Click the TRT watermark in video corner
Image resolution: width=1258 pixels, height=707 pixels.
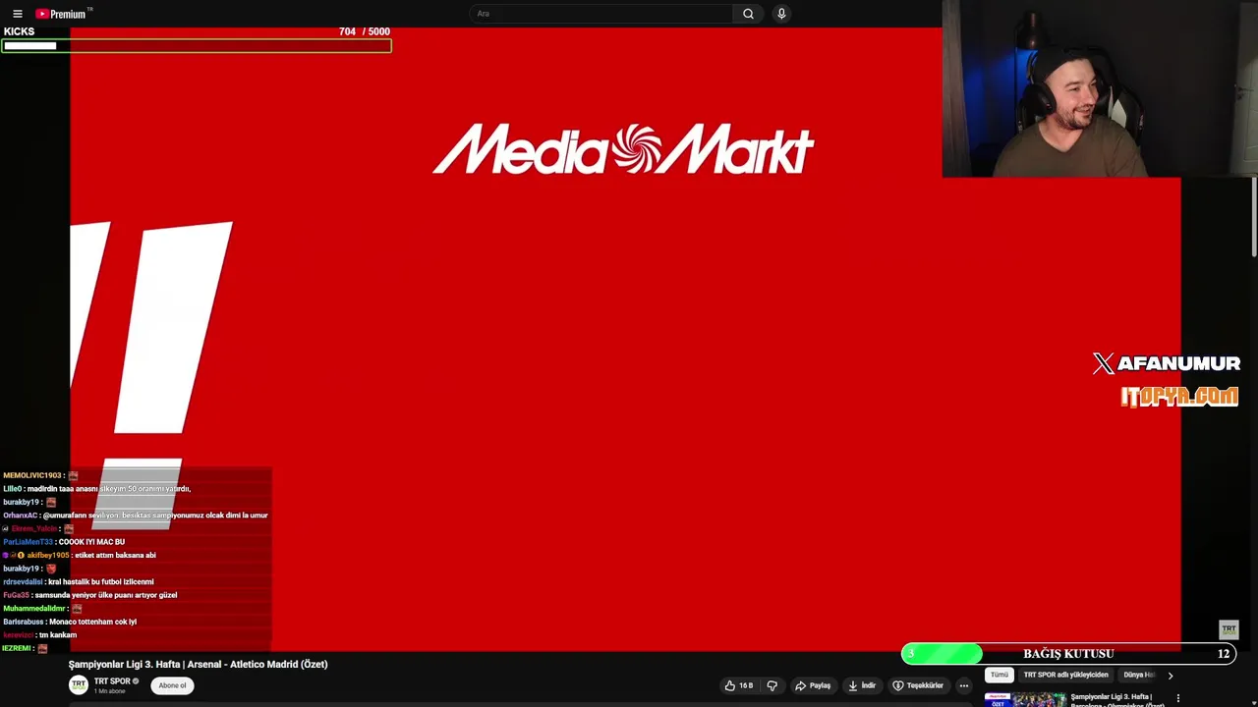pyautogui.click(x=1229, y=629)
